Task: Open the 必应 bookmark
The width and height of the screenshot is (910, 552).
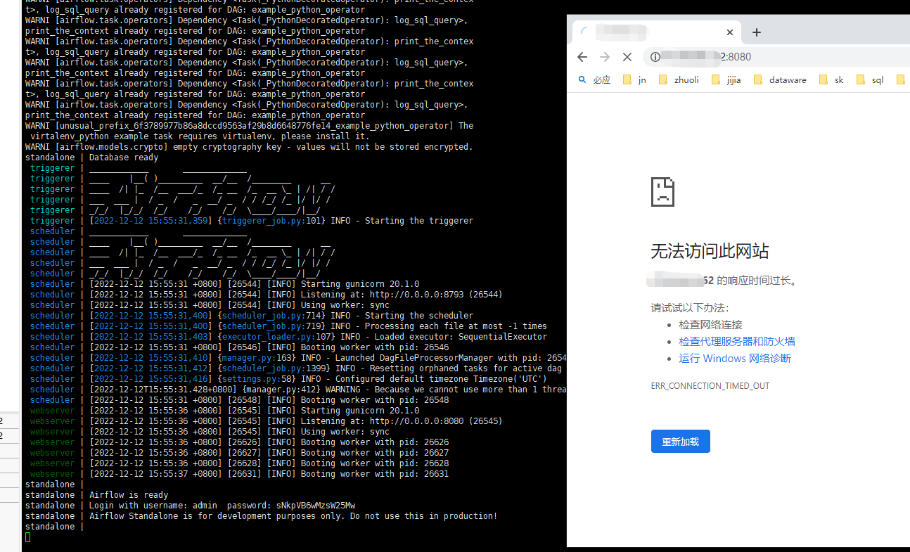Action: (x=595, y=80)
